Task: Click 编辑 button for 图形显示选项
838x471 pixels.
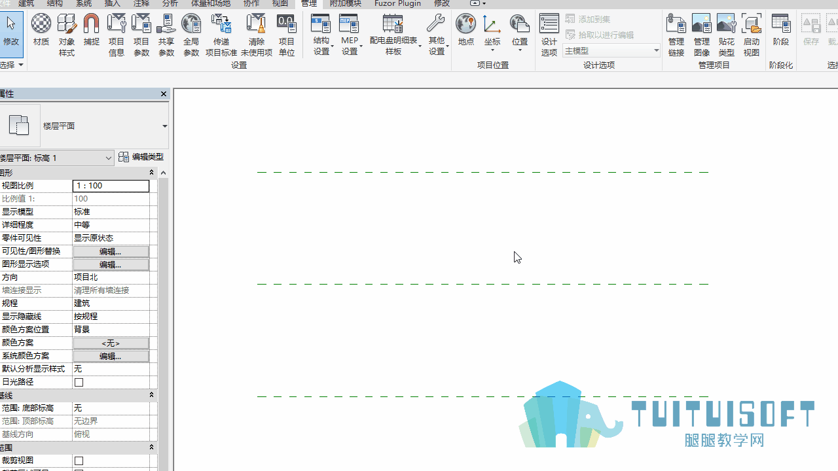Action: click(x=111, y=264)
